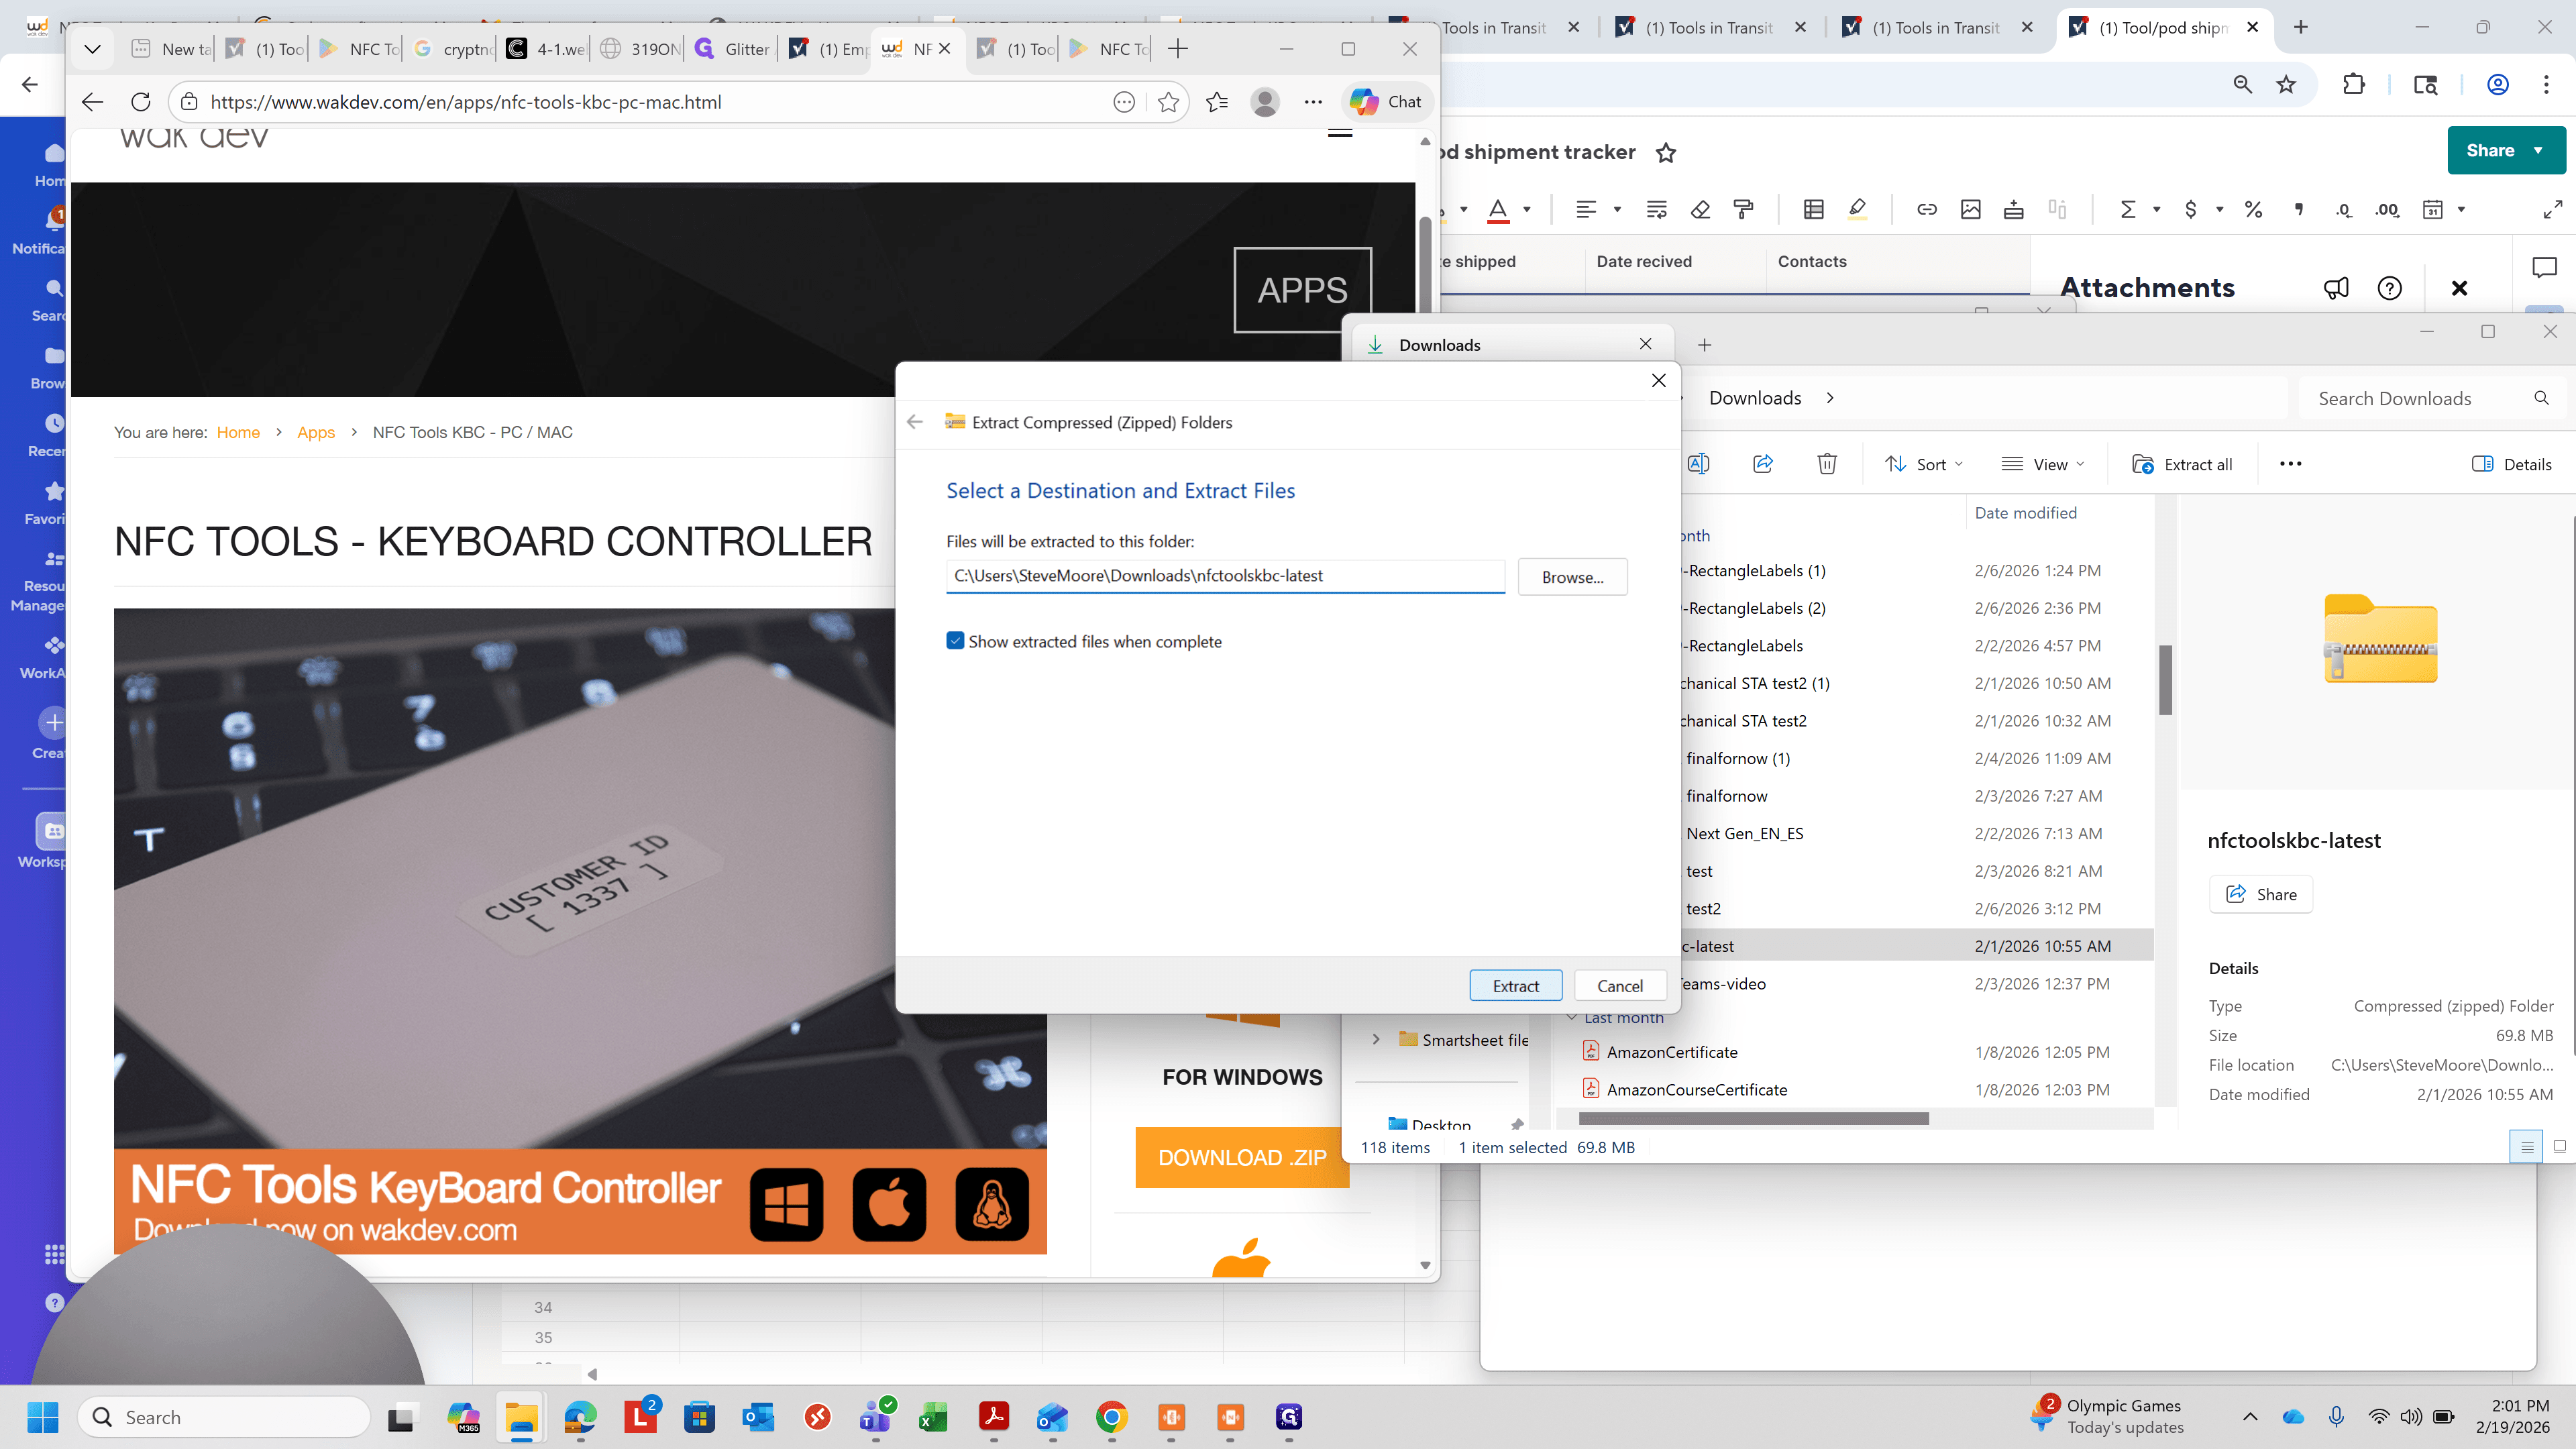Refresh the wakdev page in Edge
The height and width of the screenshot is (1449, 2576).
[x=141, y=102]
